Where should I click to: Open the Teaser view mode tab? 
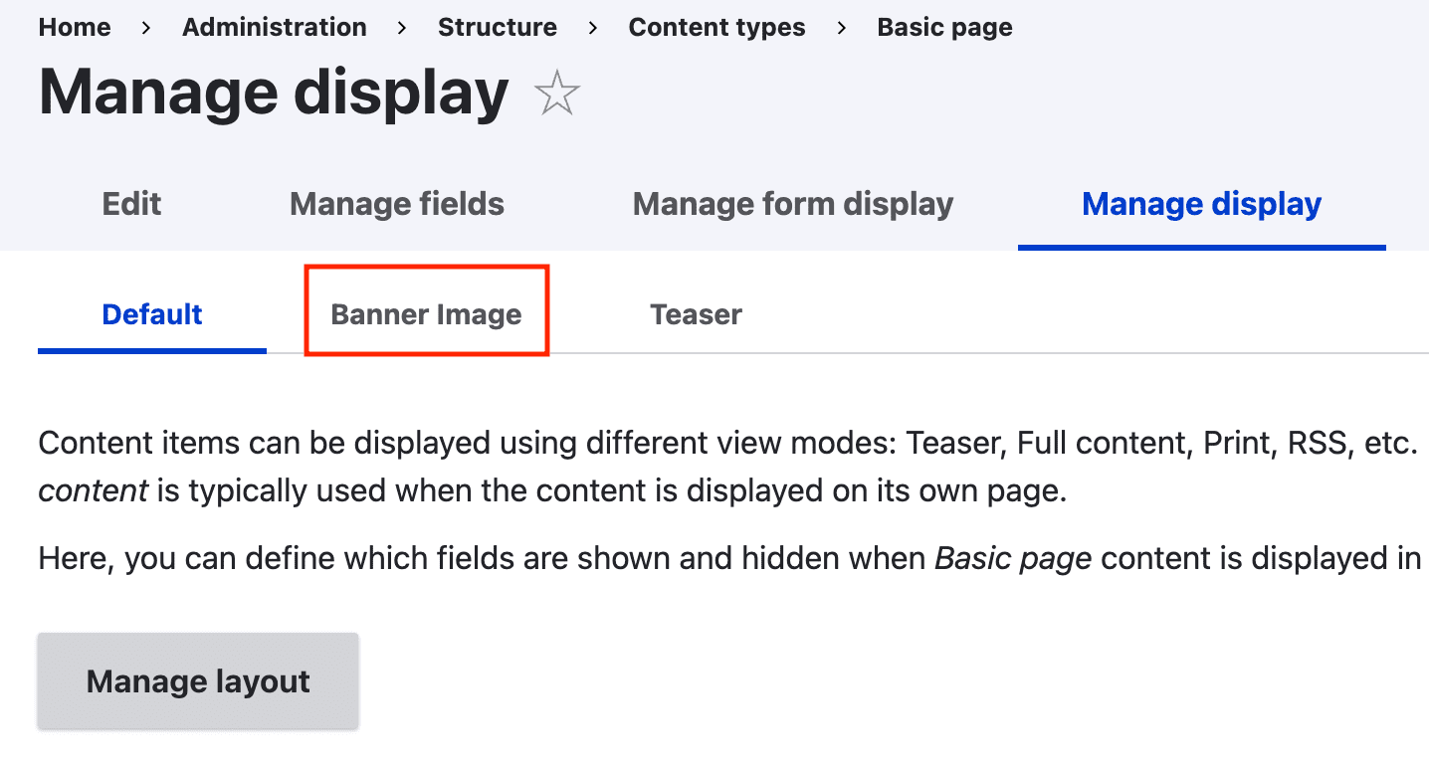696,315
